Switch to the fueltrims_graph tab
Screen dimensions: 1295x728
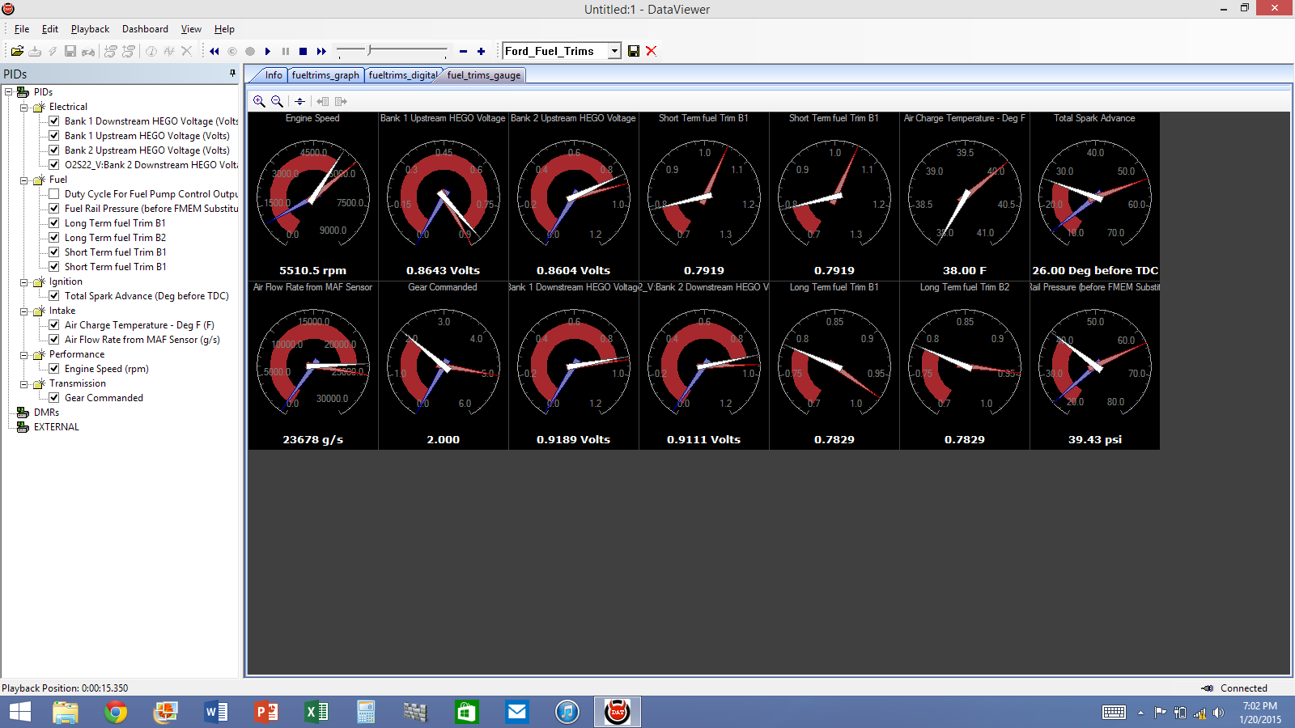(325, 75)
